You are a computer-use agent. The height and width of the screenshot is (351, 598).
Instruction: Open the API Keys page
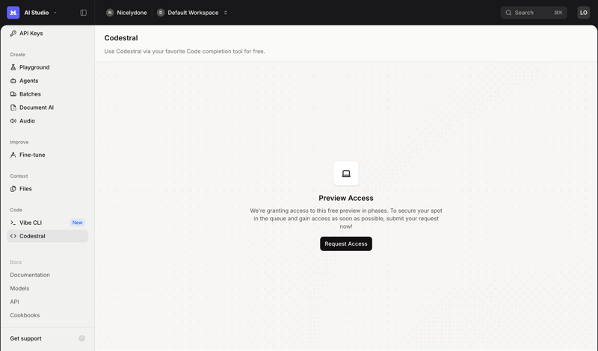click(31, 34)
